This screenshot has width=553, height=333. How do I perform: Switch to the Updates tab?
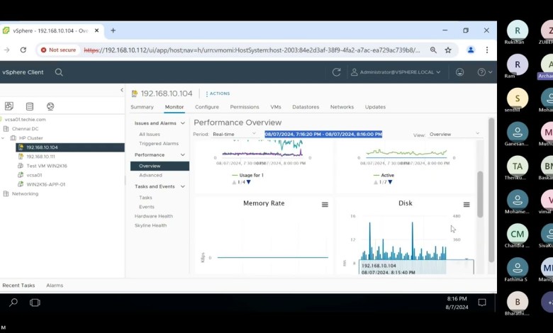point(375,107)
